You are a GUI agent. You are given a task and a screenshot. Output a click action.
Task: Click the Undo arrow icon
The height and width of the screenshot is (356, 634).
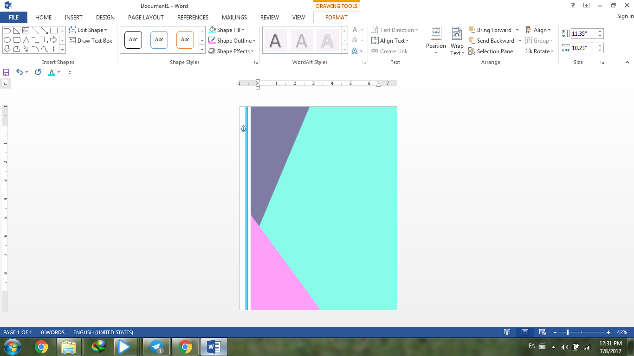19,72
